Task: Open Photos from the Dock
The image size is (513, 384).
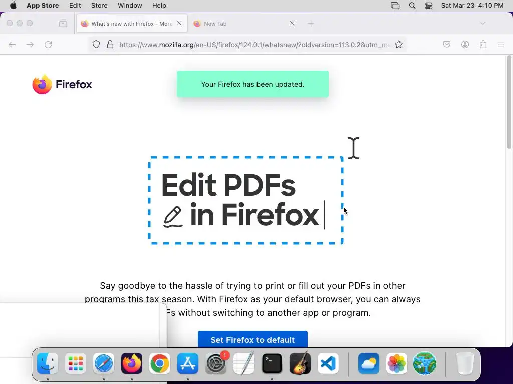Action: (397, 363)
